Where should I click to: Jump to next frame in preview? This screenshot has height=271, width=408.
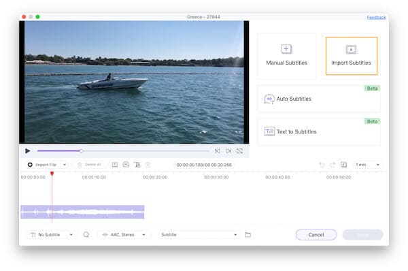tap(228, 151)
